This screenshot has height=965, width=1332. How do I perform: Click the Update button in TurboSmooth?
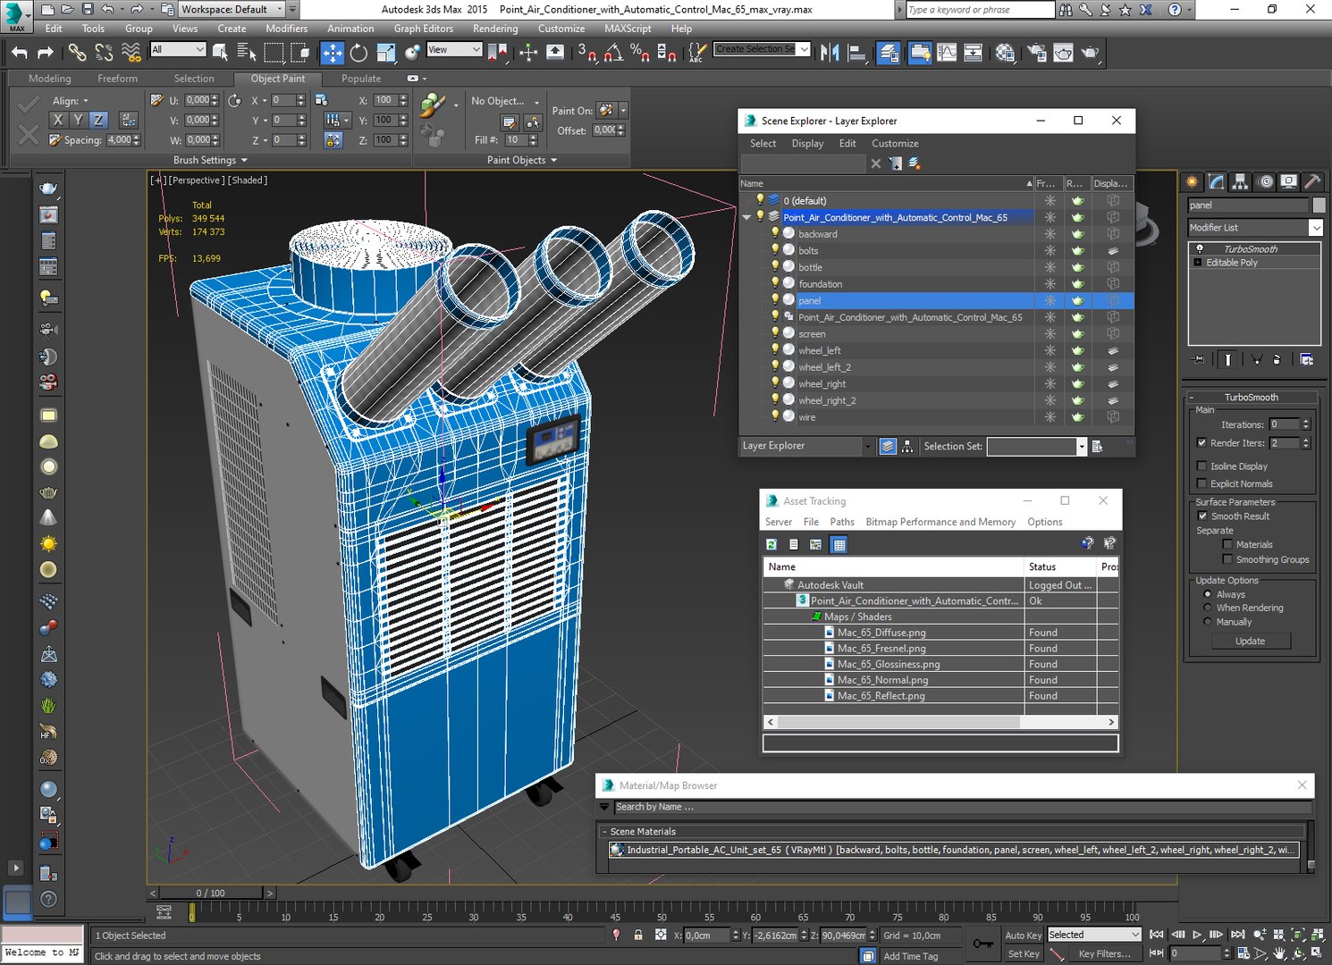1250,641
